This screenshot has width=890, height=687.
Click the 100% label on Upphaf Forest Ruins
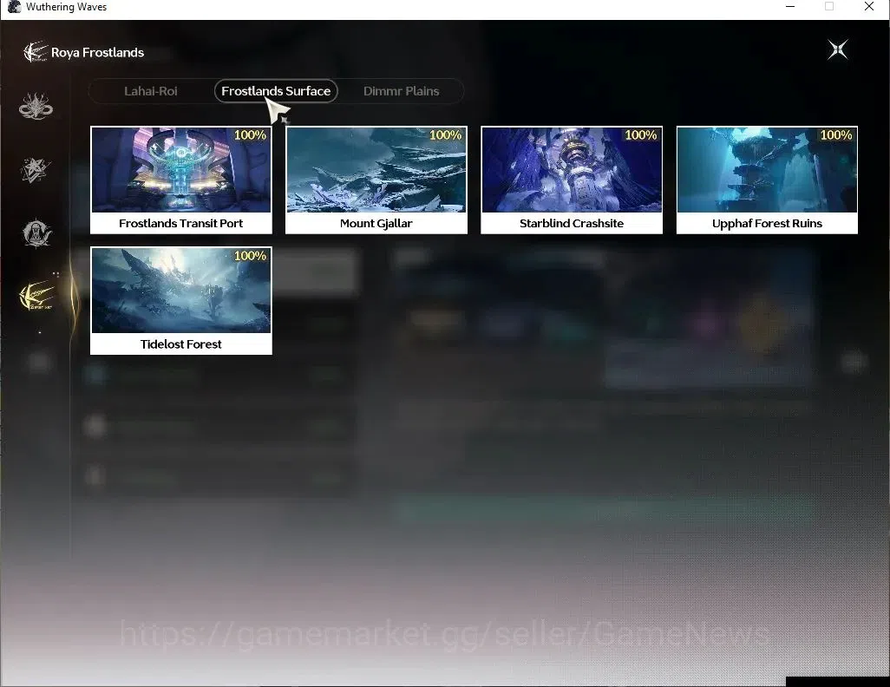coord(836,135)
